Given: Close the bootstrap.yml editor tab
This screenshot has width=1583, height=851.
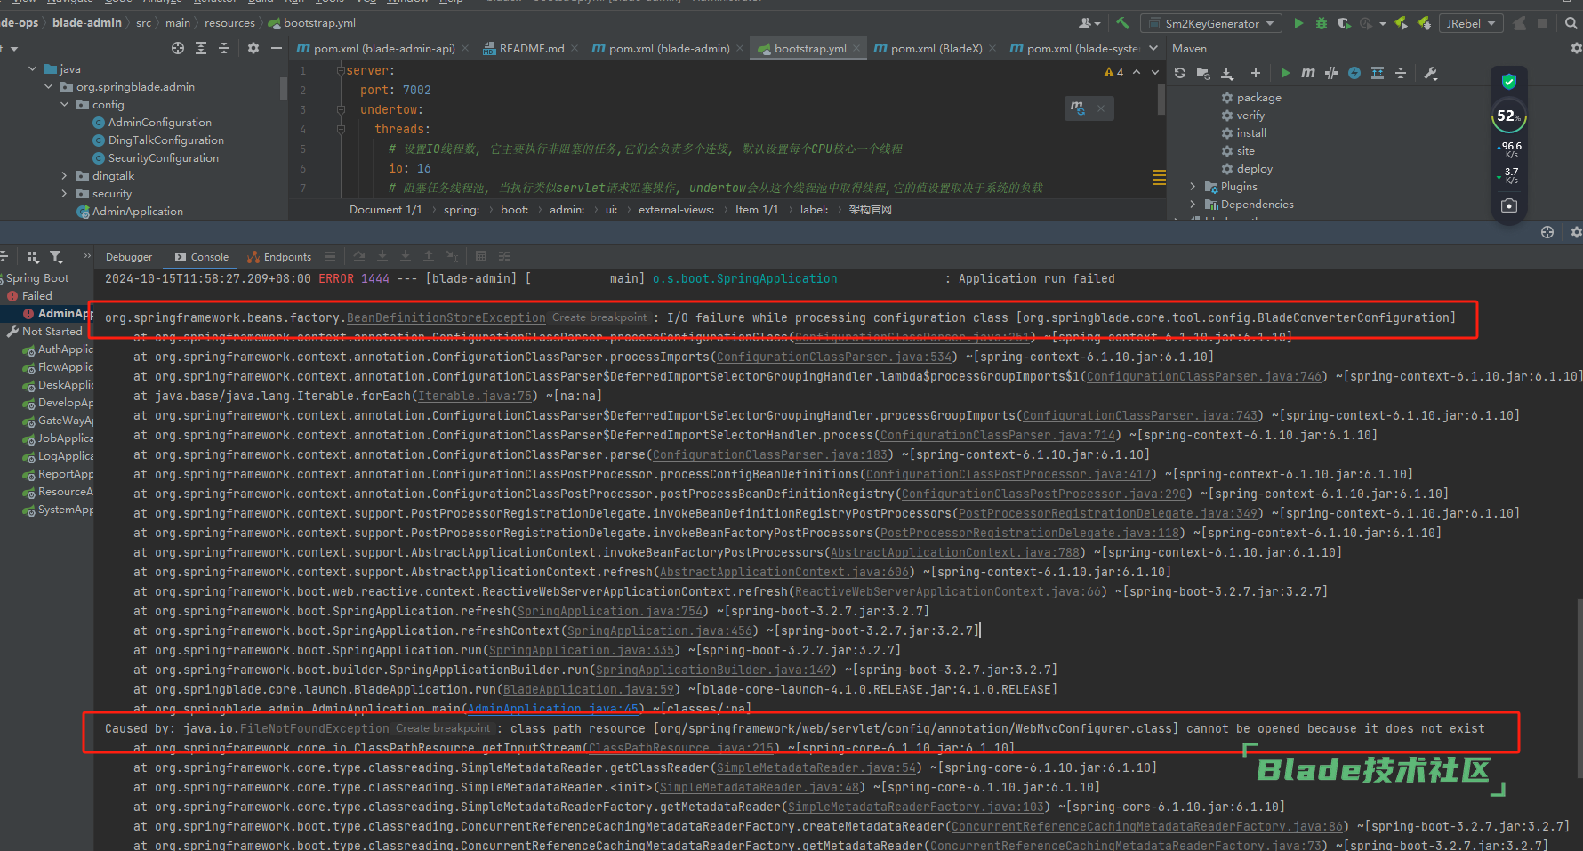Looking at the screenshot, I should click(856, 48).
